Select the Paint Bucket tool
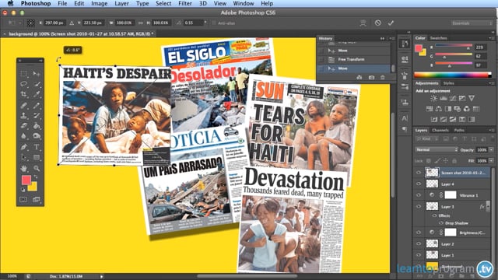Viewport: 498px width, 280px height. (37, 126)
